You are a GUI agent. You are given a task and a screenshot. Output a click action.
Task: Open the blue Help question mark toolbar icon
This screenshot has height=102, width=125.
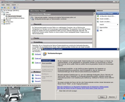[14, 8]
